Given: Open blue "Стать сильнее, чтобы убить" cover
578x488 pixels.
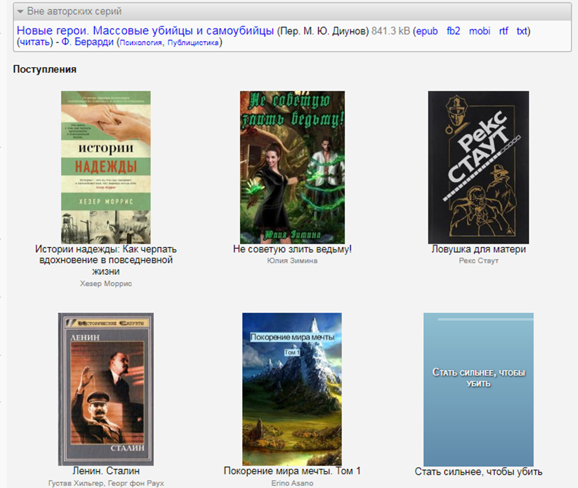Looking at the screenshot, I should click(478, 389).
